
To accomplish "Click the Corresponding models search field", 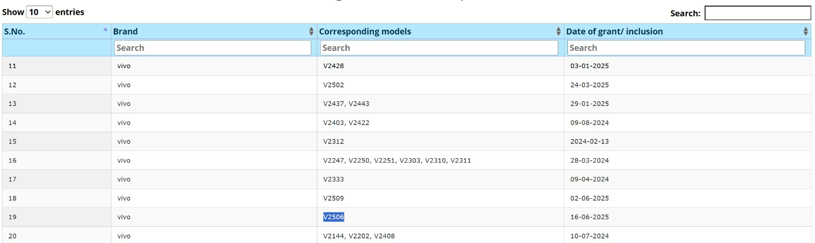I will point(439,48).
